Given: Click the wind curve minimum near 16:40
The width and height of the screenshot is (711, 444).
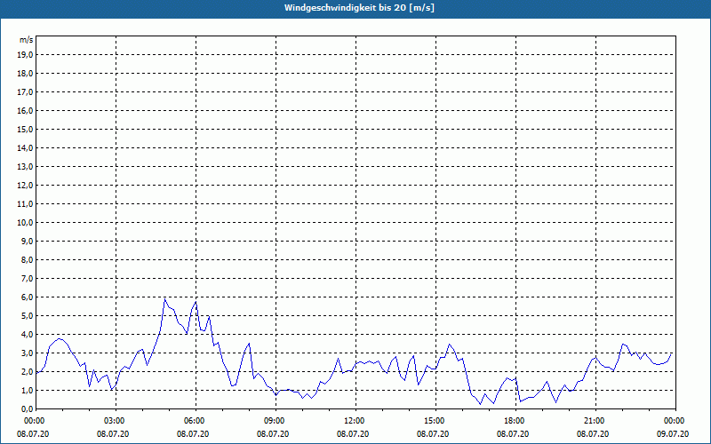Looking at the screenshot, I should 481,404.
